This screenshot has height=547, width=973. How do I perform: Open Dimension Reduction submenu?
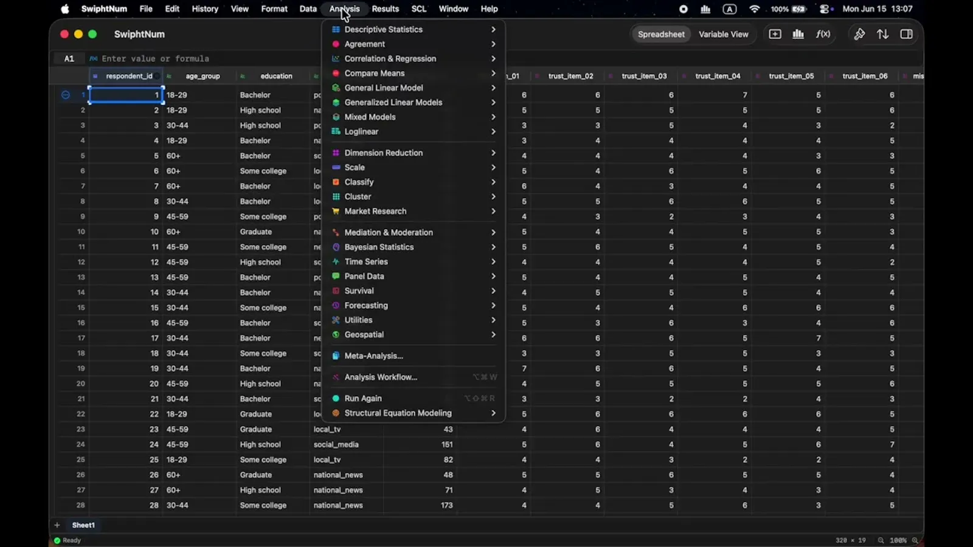[414, 153]
